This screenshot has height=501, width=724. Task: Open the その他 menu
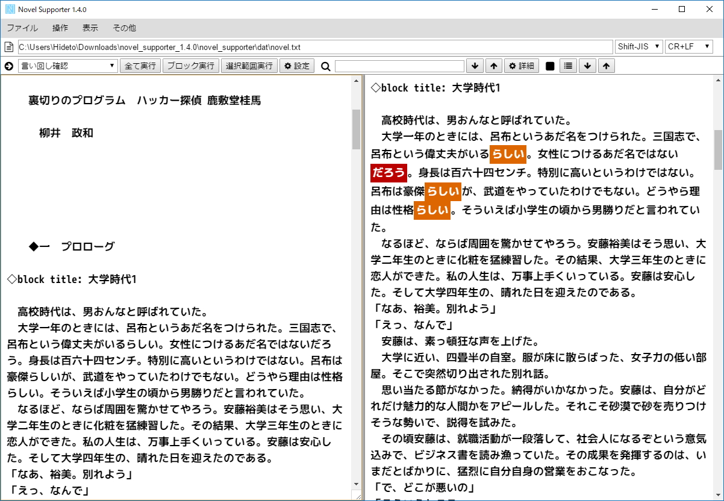[123, 28]
